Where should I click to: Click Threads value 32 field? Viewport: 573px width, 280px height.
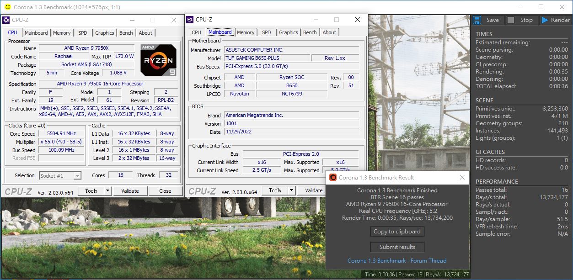(x=169, y=175)
